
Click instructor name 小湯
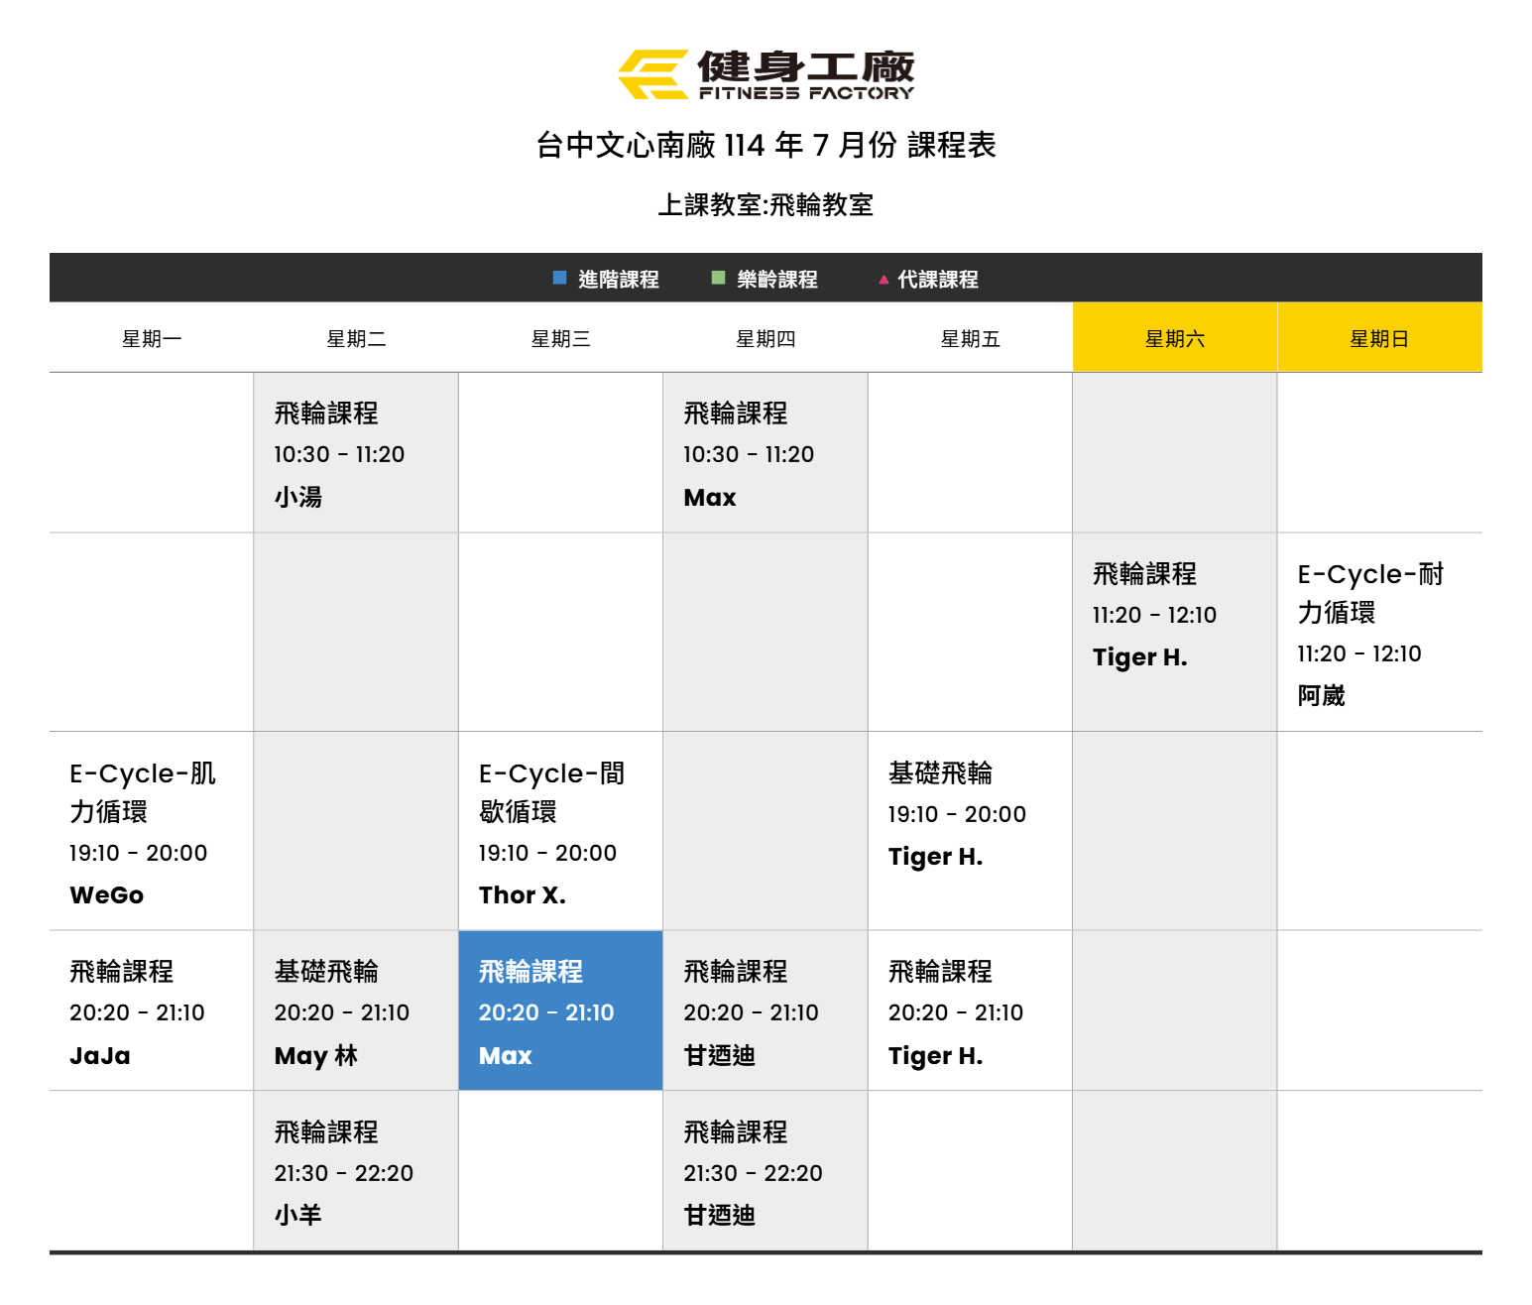298,497
